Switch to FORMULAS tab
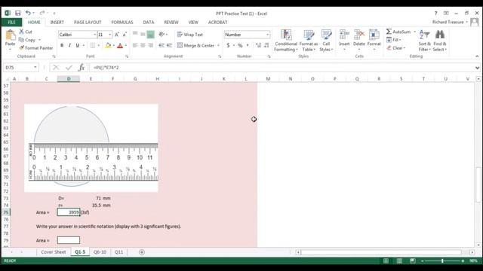The width and height of the screenshot is (483, 271). point(122,22)
